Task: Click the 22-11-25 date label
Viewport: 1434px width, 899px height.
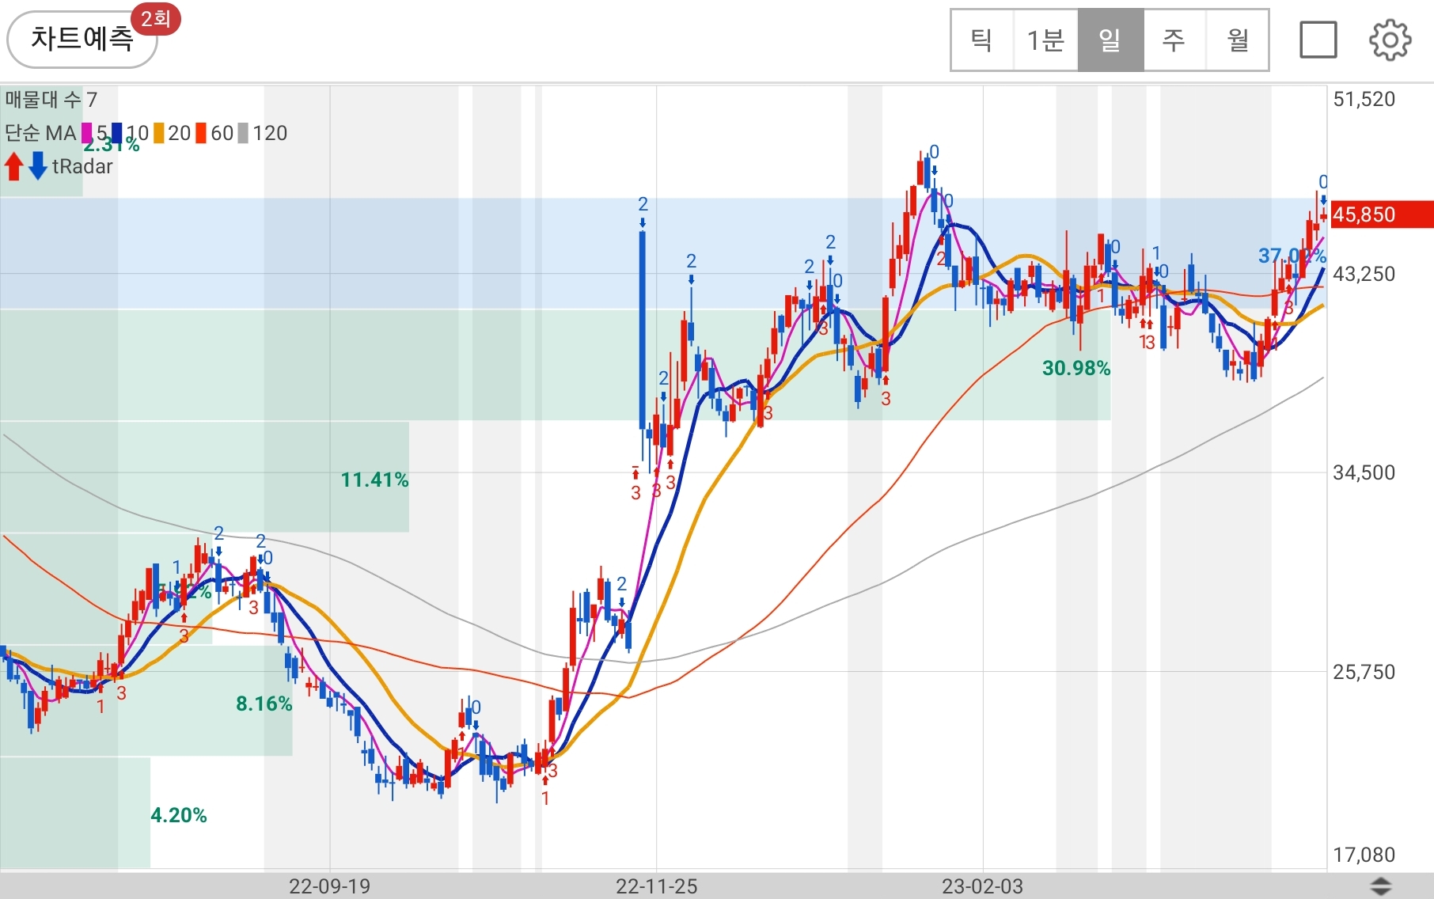Action: [657, 886]
